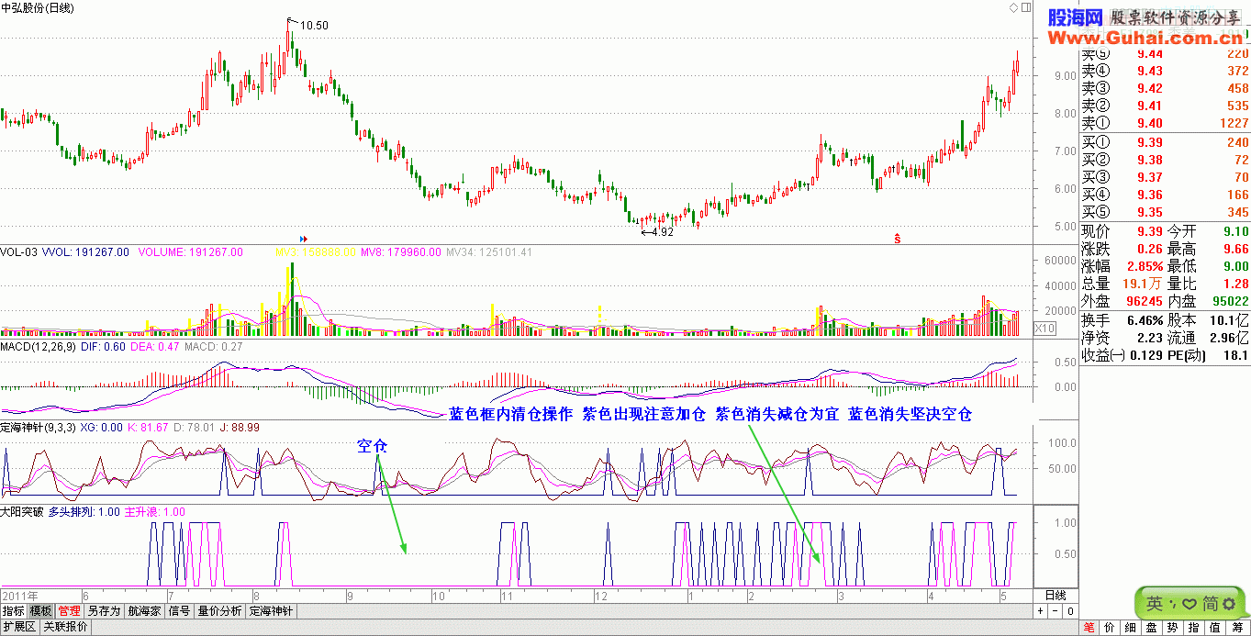Screen dimensions: 1251x636
Task: Click the 外盘 96245 value
Action: click(x=1144, y=302)
